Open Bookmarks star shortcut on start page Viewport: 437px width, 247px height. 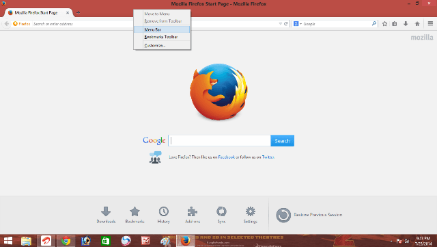(x=135, y=215)
